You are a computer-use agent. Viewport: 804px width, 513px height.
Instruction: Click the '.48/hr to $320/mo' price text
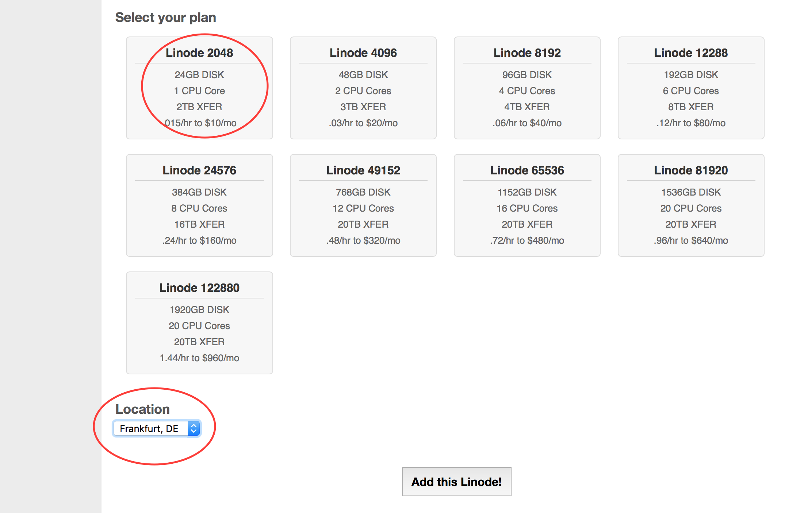click(x=363, y=240)
